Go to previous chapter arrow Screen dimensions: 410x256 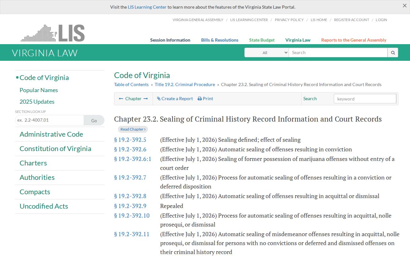[121, 99]
